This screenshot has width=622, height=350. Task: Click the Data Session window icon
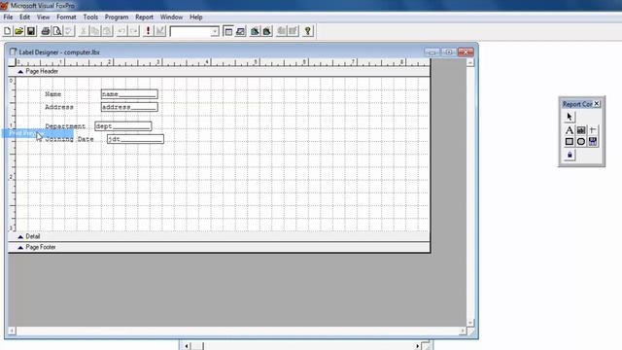coord(240,31)
